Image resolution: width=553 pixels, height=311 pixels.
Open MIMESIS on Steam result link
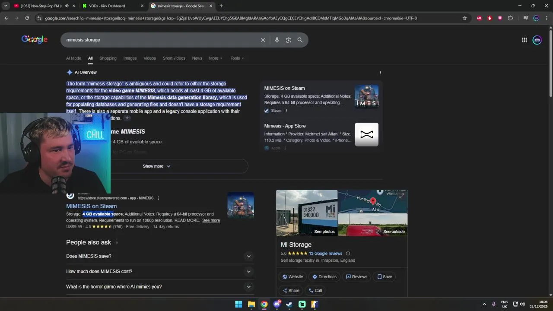pyautogui.click(x=91, y=206)
